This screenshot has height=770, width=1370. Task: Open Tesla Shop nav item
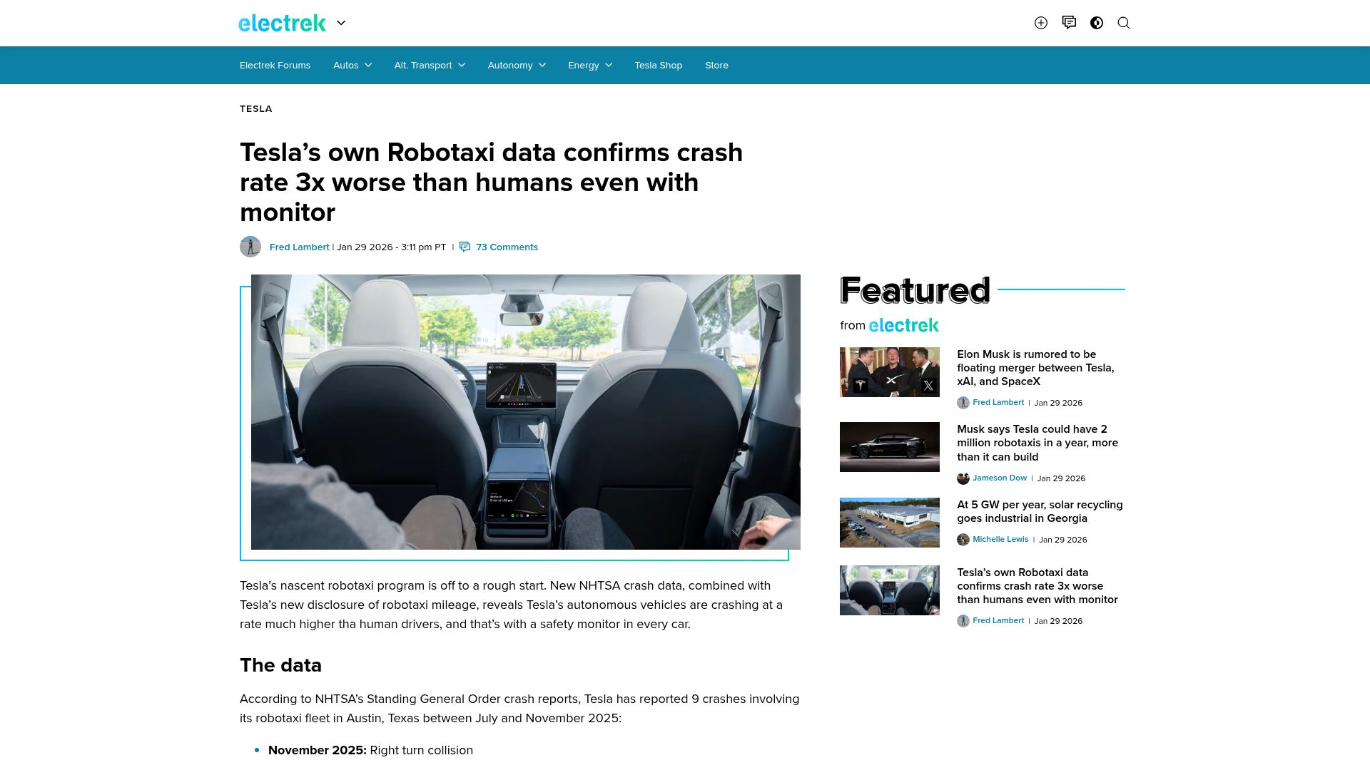click(659, 65)
